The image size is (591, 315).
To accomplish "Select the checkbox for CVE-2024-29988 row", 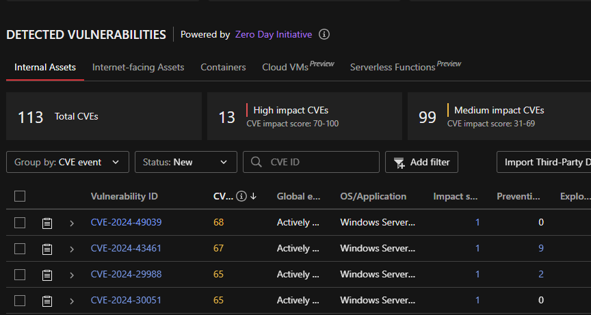I will 20,275.
